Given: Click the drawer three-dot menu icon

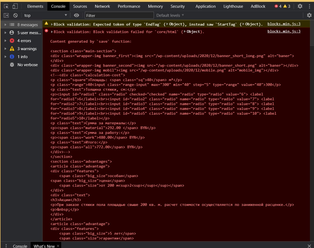Looking at the screenshot, I should coord(6,246).
